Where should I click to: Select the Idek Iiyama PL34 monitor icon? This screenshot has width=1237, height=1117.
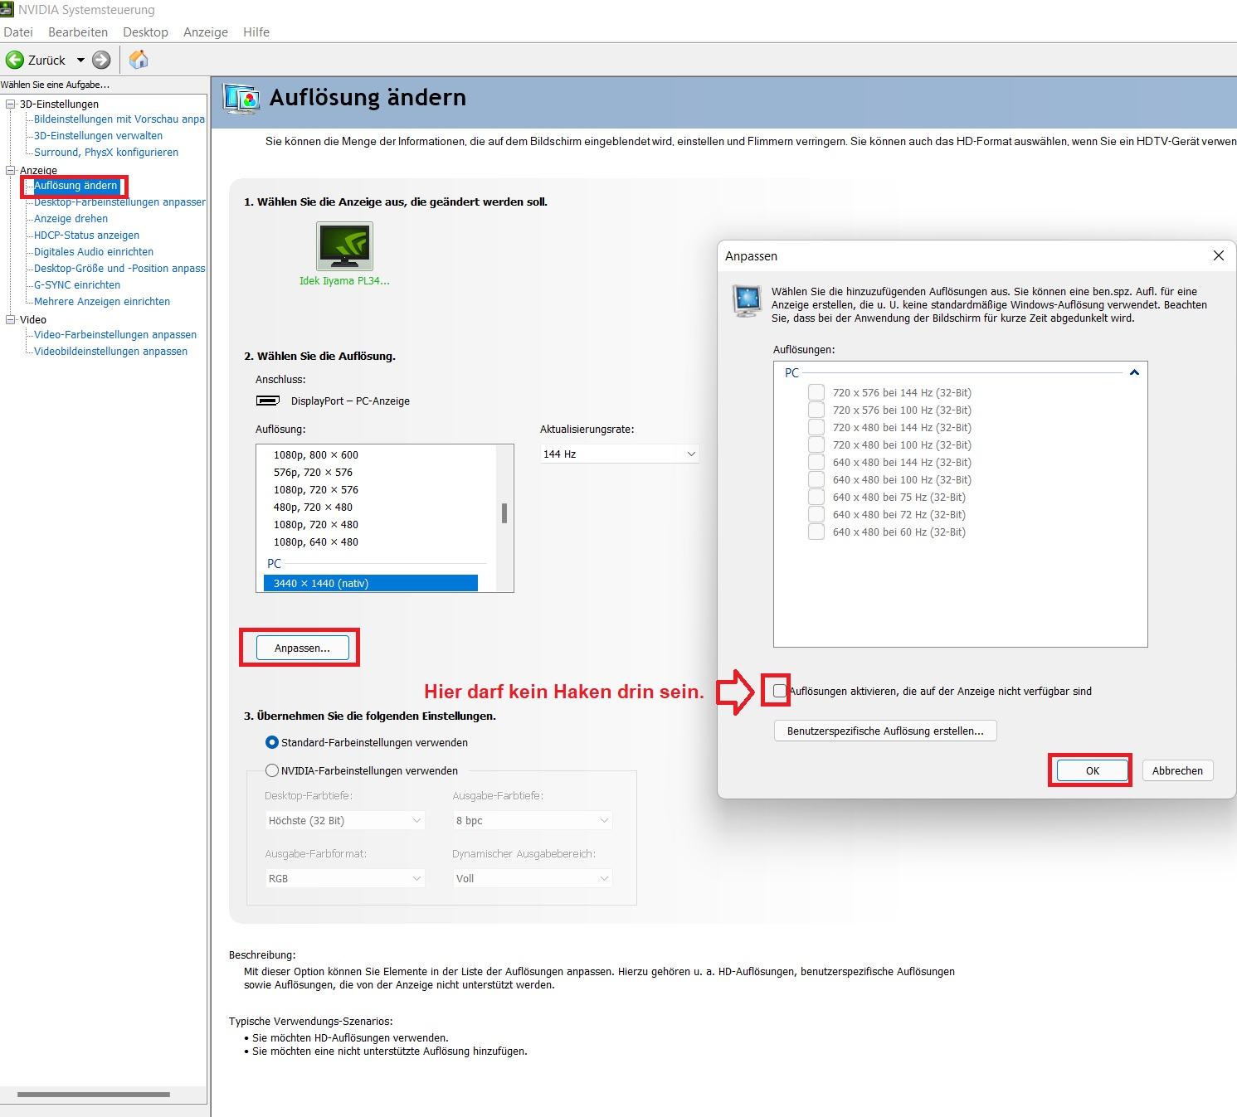point(344,245)
